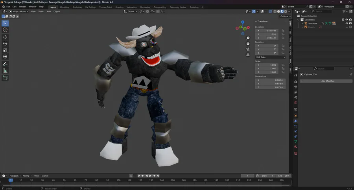Open the Object Mode dropdown
The width and height of the screenshot is (354, 190).
[20, 11]
